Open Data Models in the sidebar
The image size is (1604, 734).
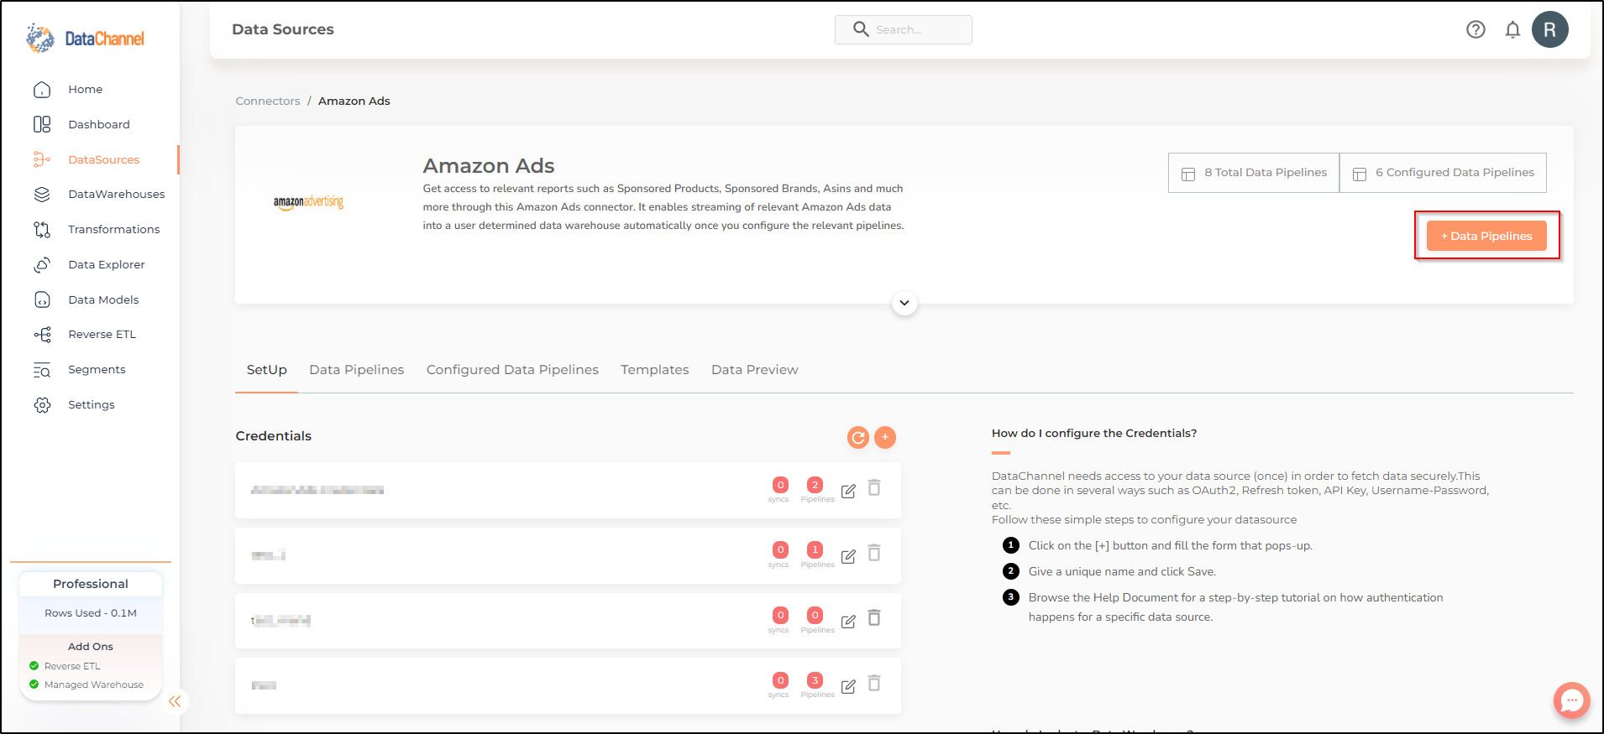103,299
